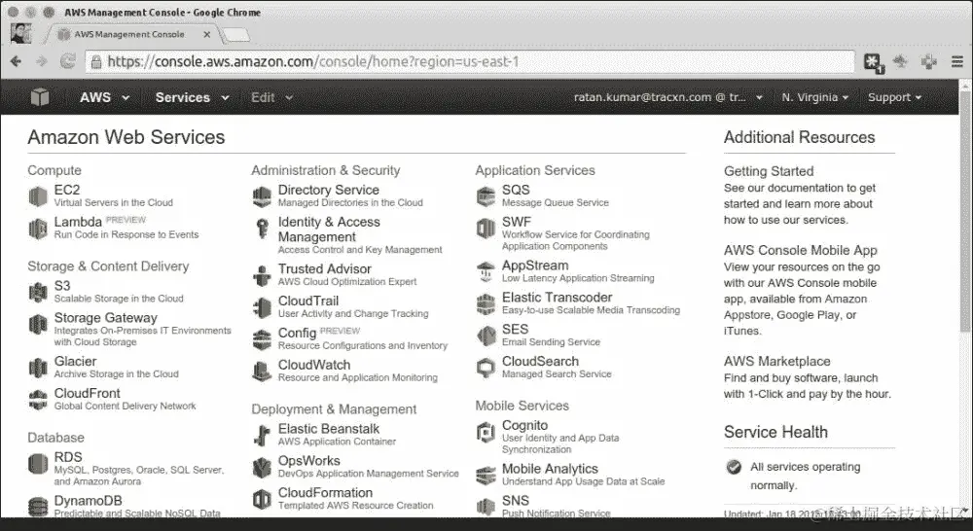Click the Lambda service icon
Screen dimensions: 973x531
[x=38, y=229]
